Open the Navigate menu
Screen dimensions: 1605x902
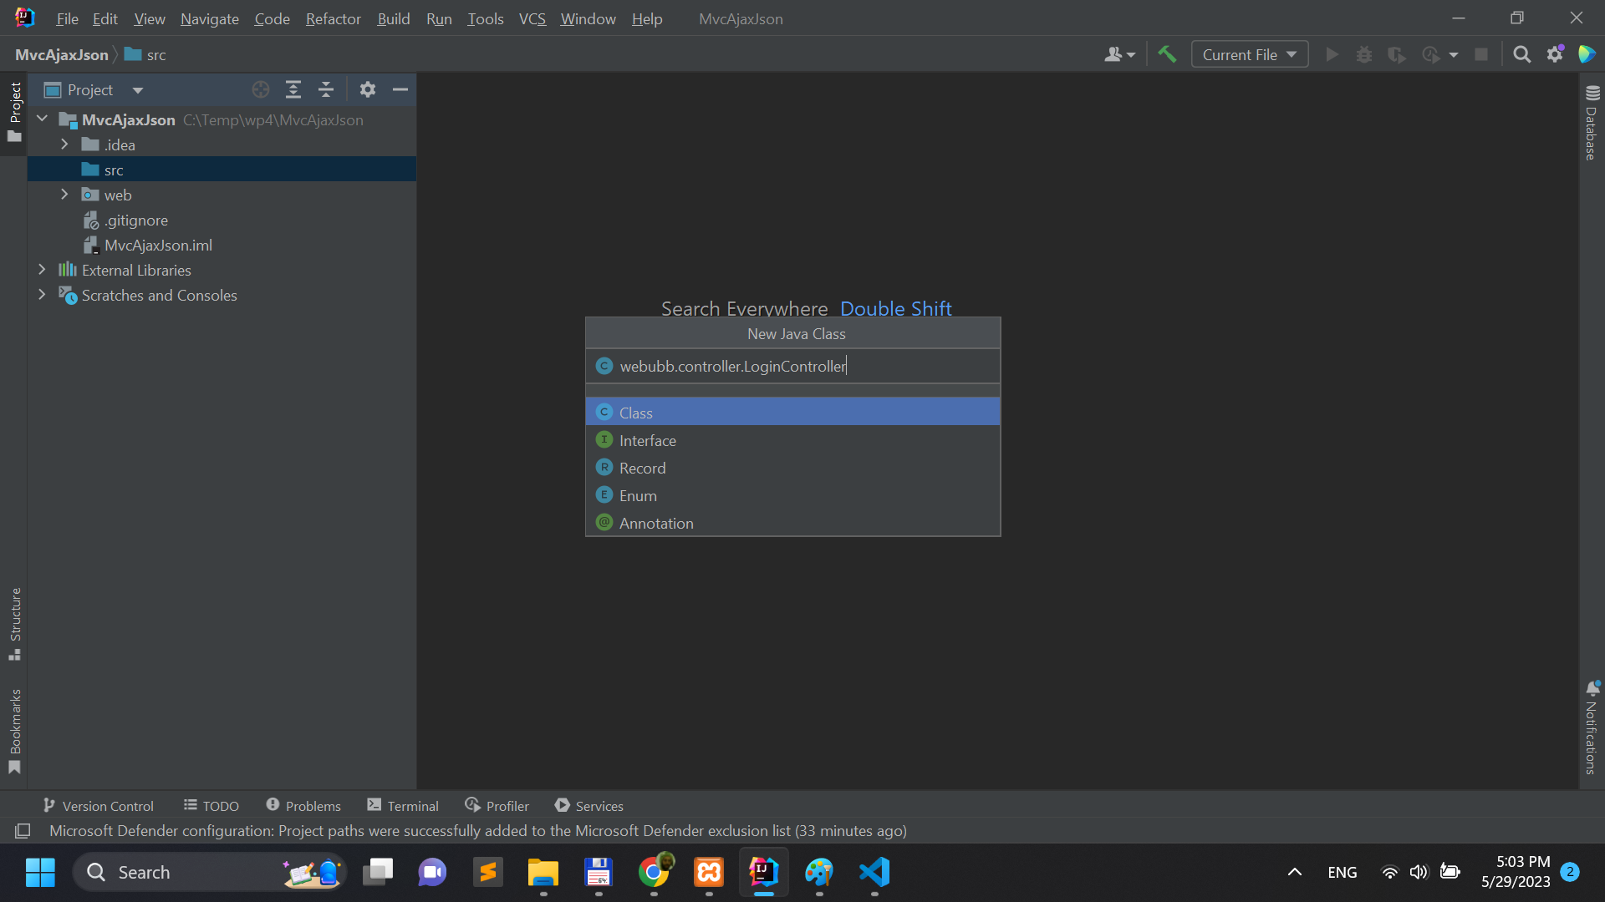(209, 18)
